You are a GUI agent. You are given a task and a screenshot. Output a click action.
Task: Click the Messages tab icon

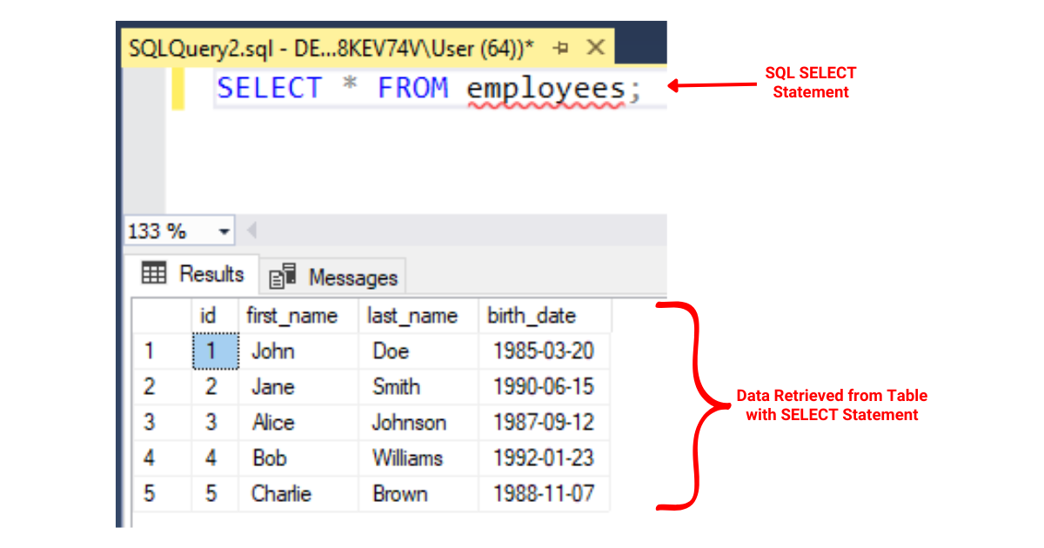point(283,277)
